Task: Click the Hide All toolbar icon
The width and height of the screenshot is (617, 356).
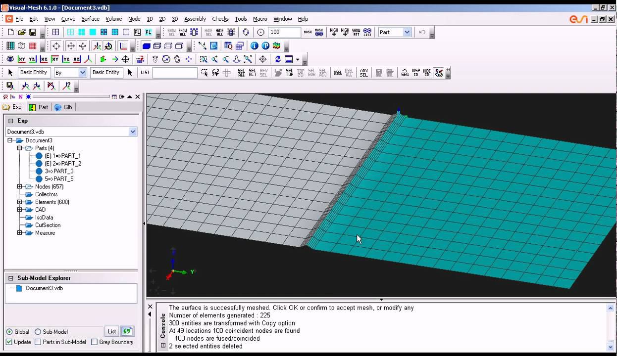Action: [219, 32]
